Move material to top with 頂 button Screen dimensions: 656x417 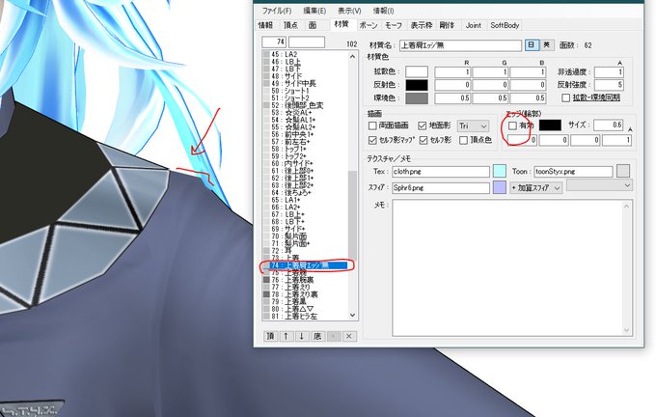point(270,336)
